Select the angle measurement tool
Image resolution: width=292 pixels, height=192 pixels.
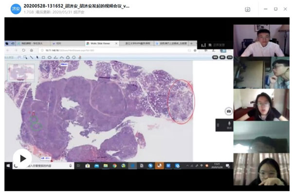click(55, 57)
